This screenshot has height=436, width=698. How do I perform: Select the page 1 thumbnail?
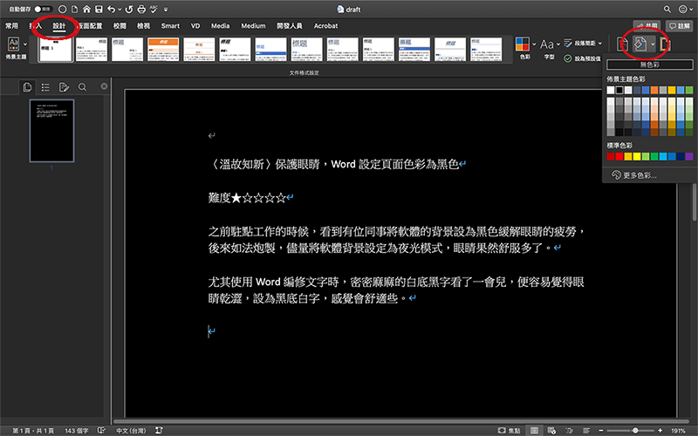51,131
